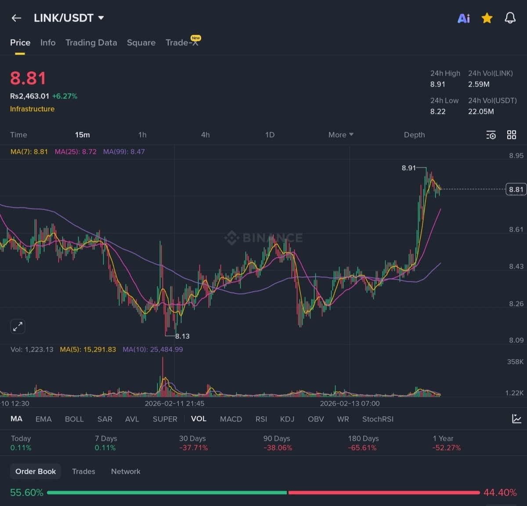Tap the back arrow icon
527x506 pixels.
[16, 18]
